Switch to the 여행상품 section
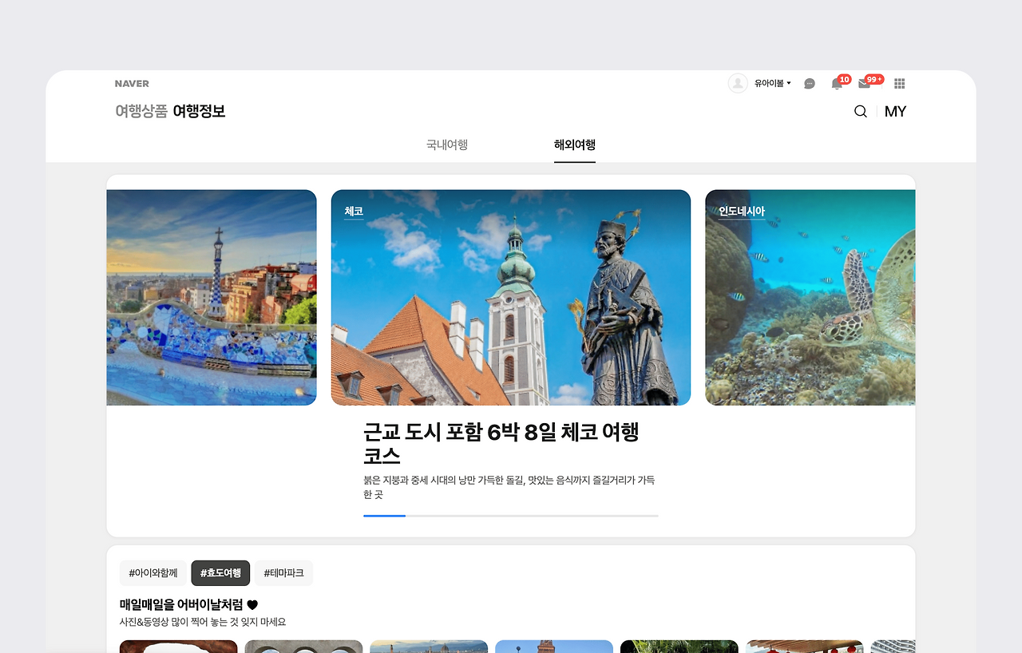The image size is (1022, 653). pos(141,112)
